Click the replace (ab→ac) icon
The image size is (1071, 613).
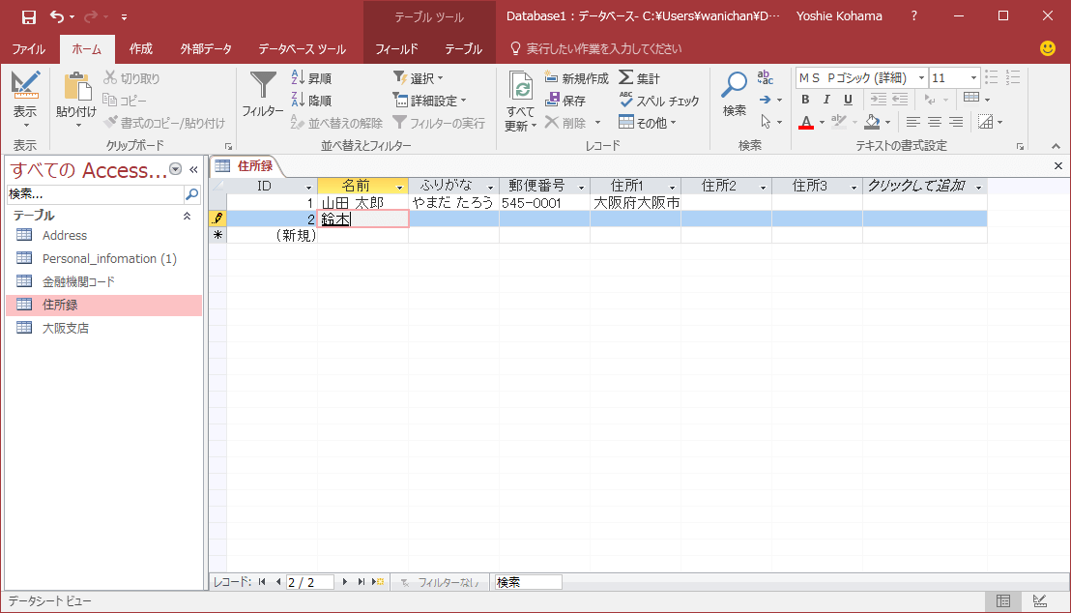(765, 77)
